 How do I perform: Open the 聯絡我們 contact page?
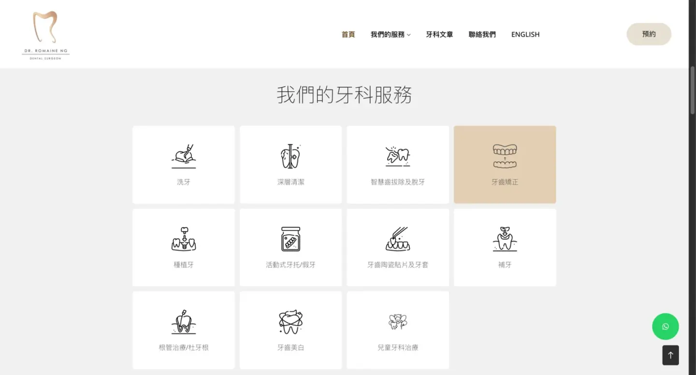[x=482, y=34]
